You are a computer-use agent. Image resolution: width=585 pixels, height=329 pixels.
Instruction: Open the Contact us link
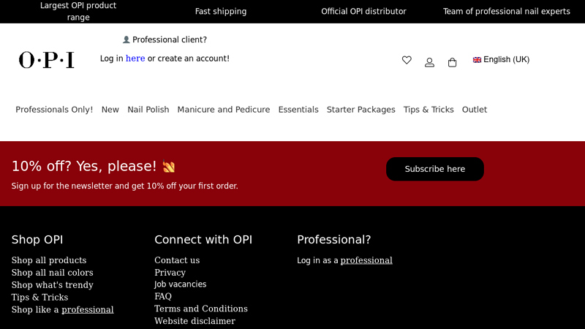tap(177, 260)
